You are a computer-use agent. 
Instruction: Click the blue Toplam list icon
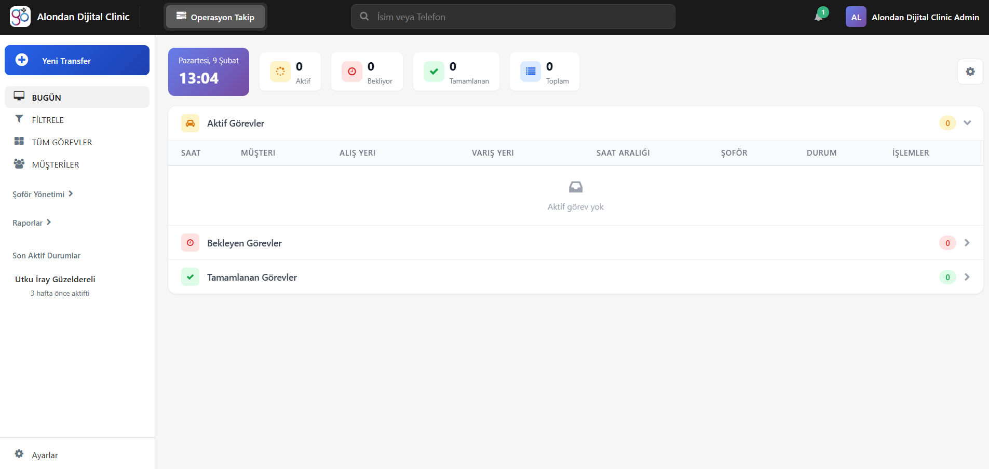coord(530,72)
